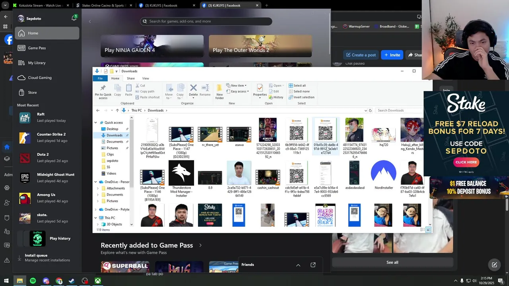Select Desktop in navigation pane
The image size is (509, 286).
[112, 129]
